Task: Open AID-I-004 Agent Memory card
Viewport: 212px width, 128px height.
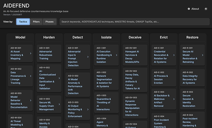Action: 106,122
